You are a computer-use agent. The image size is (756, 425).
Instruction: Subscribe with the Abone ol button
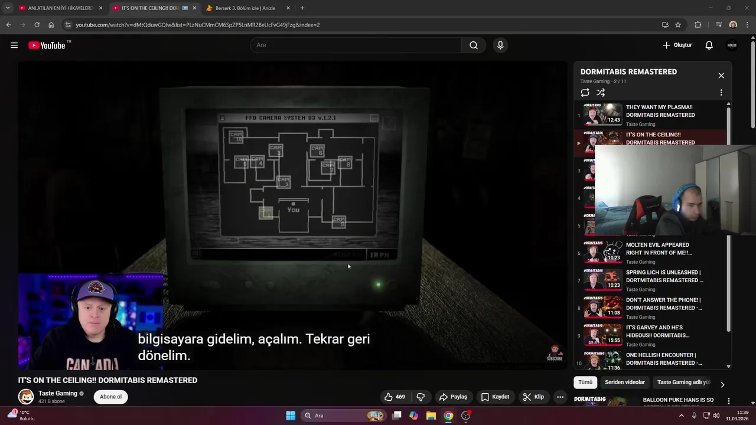pyautogui.click(x=110, y=397)
